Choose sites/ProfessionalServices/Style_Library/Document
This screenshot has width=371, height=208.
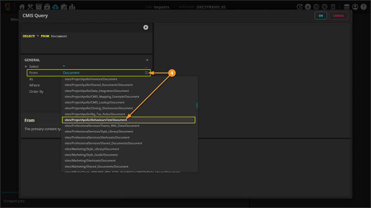coord(99,132)
